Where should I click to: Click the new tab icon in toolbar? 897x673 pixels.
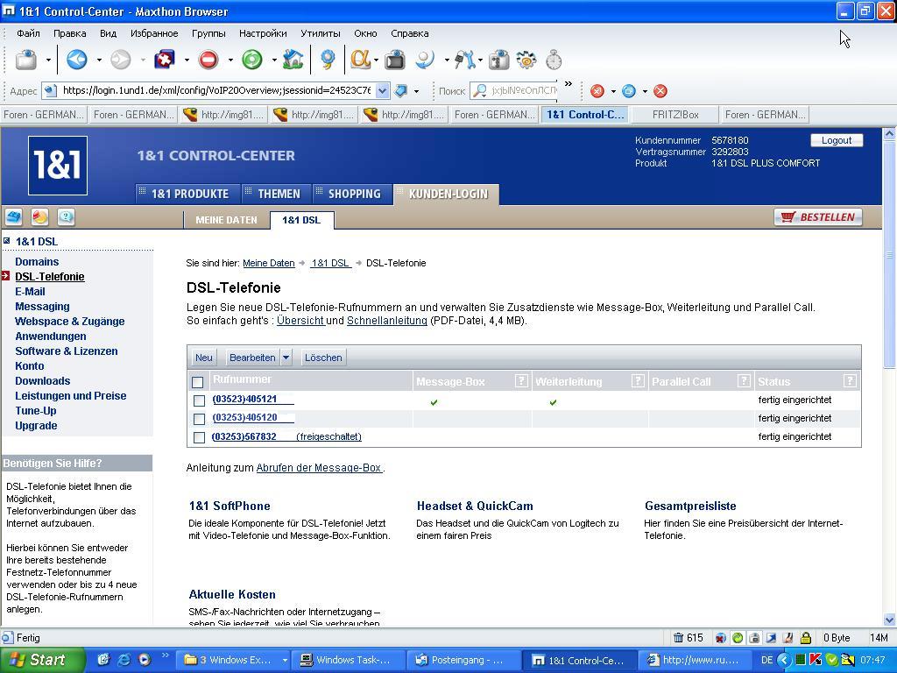coord(26,60)
